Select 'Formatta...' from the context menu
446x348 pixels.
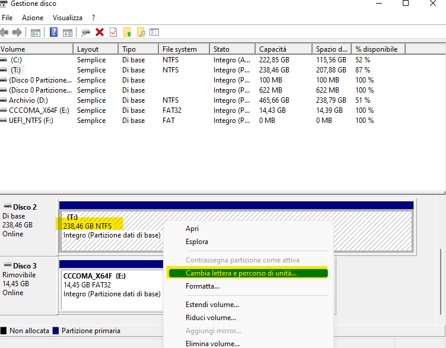click(202, 286)
